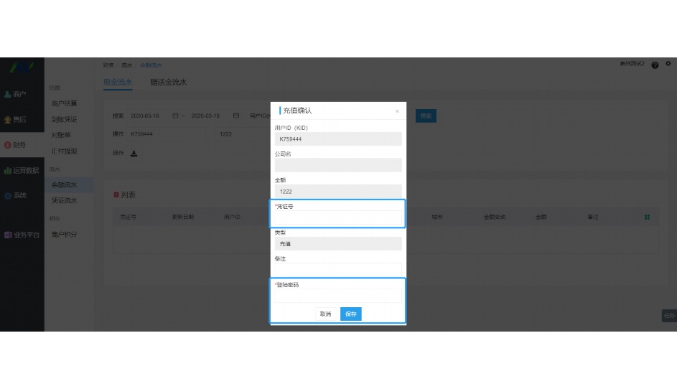This screenshot has width=677, height=389.
Task: Click the 备注 input field in dialog
Action: [x=337, y=270]
